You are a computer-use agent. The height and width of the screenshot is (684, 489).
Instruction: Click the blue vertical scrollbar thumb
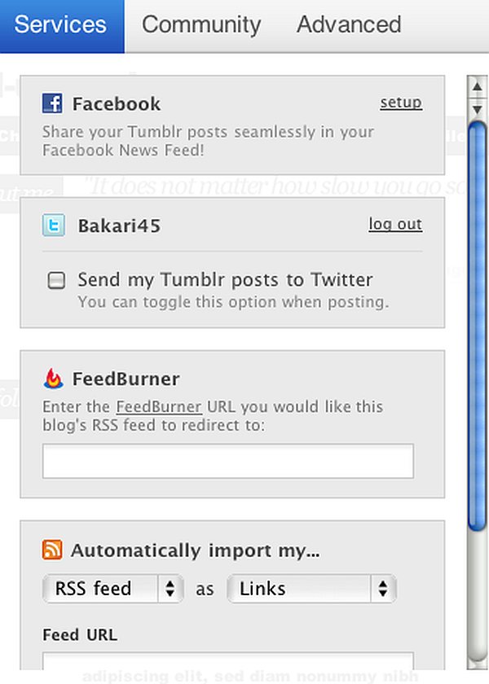pos(477,326)
